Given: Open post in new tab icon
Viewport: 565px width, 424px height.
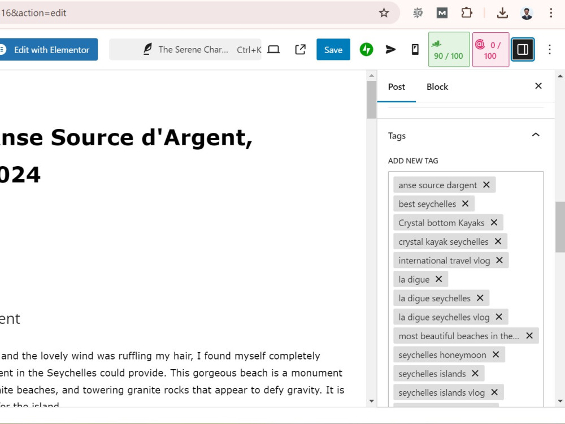Looking at the screenshot, I should (300, 49).
